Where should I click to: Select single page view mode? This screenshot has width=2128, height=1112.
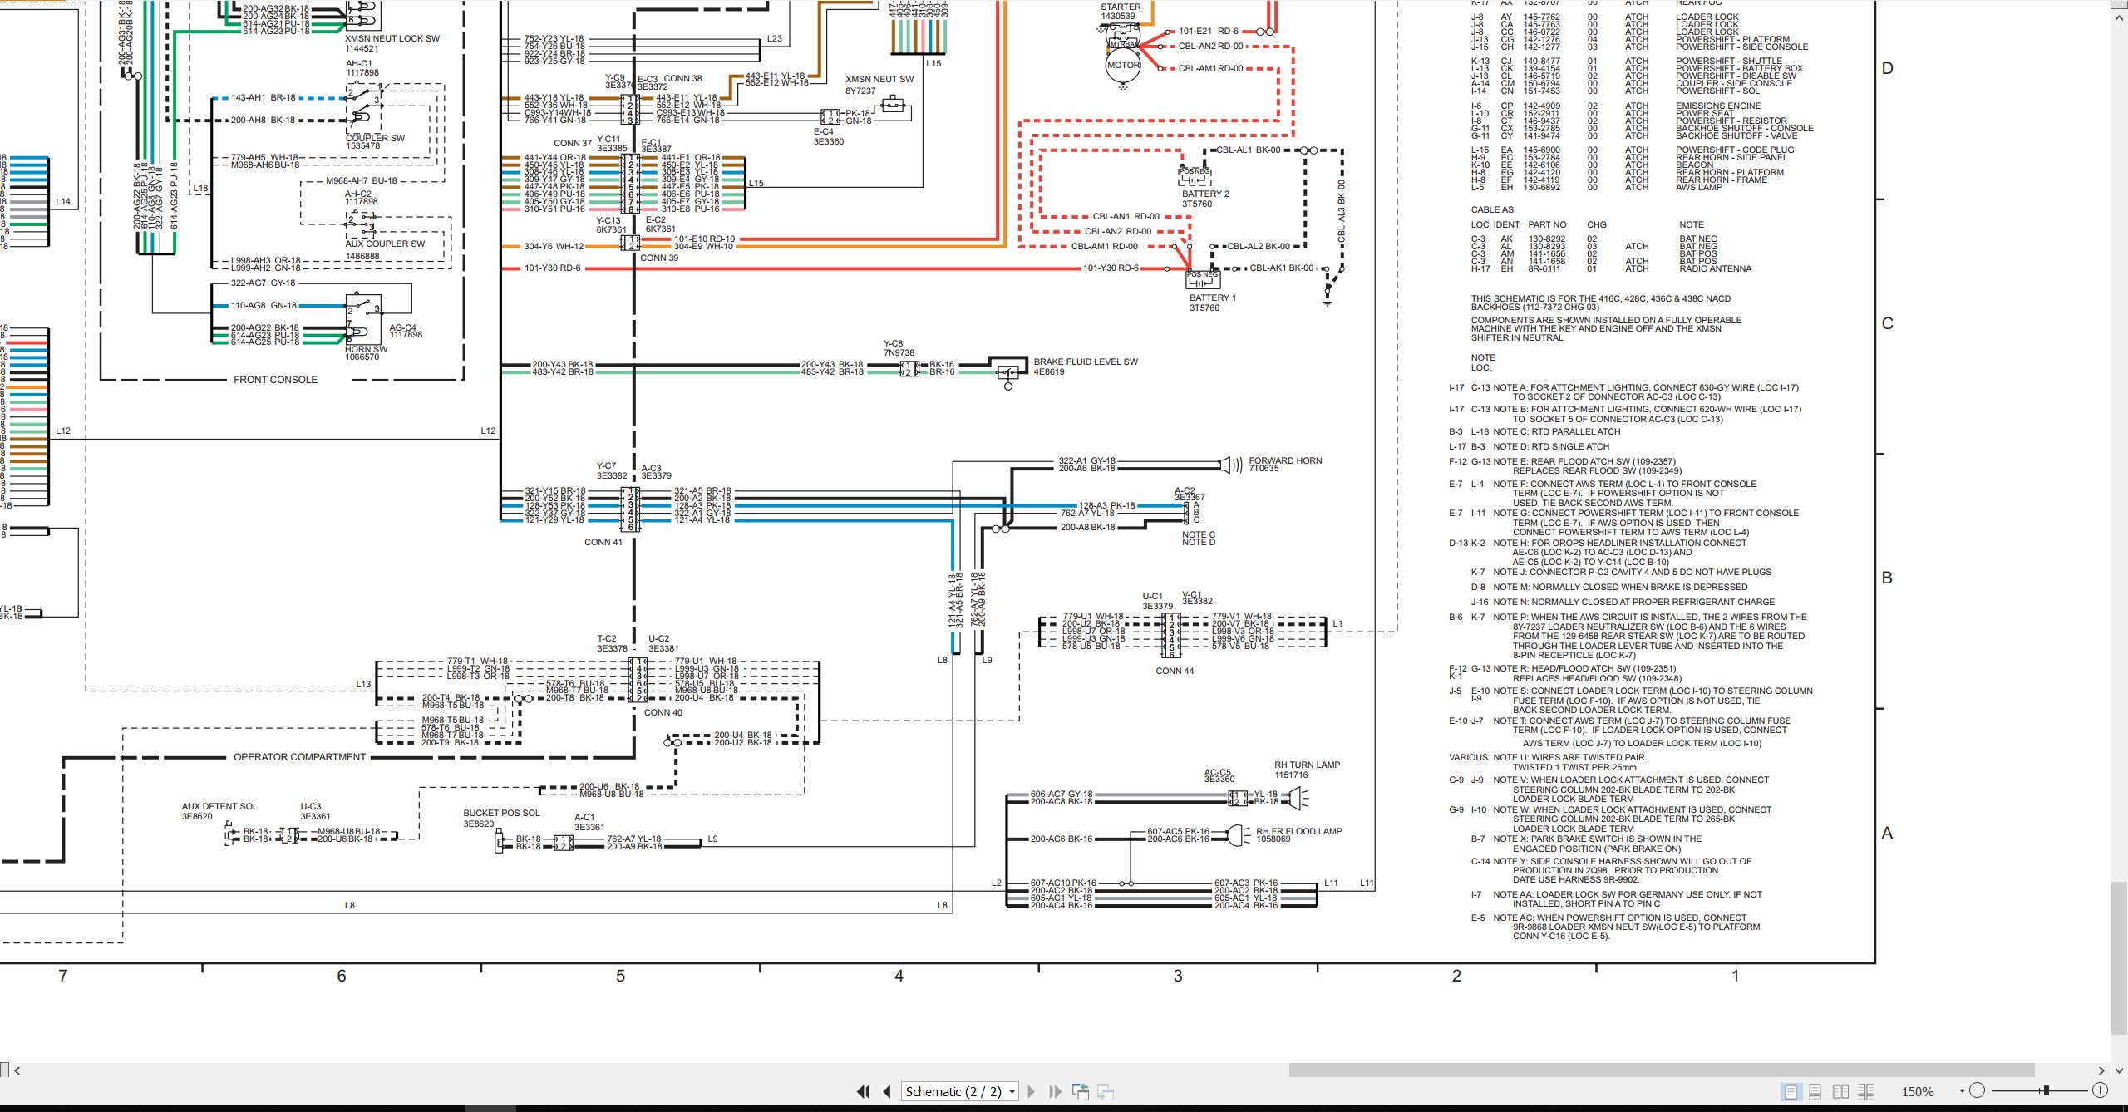click(1791, 1091)
